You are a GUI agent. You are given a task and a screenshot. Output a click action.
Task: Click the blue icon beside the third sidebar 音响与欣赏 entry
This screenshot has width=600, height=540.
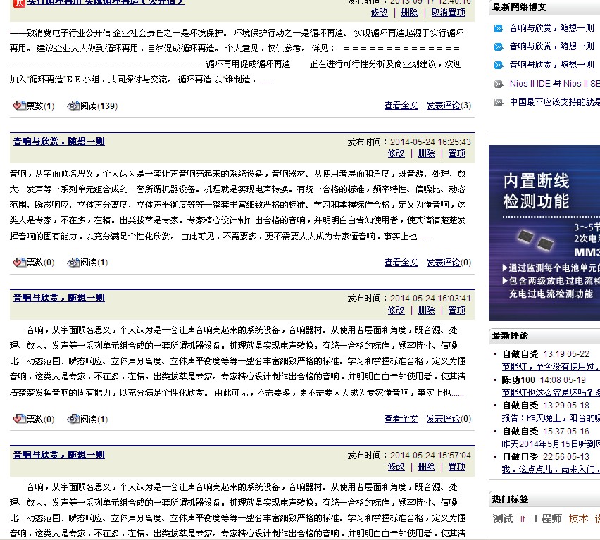pyautogui.click(x=498, y=65)
